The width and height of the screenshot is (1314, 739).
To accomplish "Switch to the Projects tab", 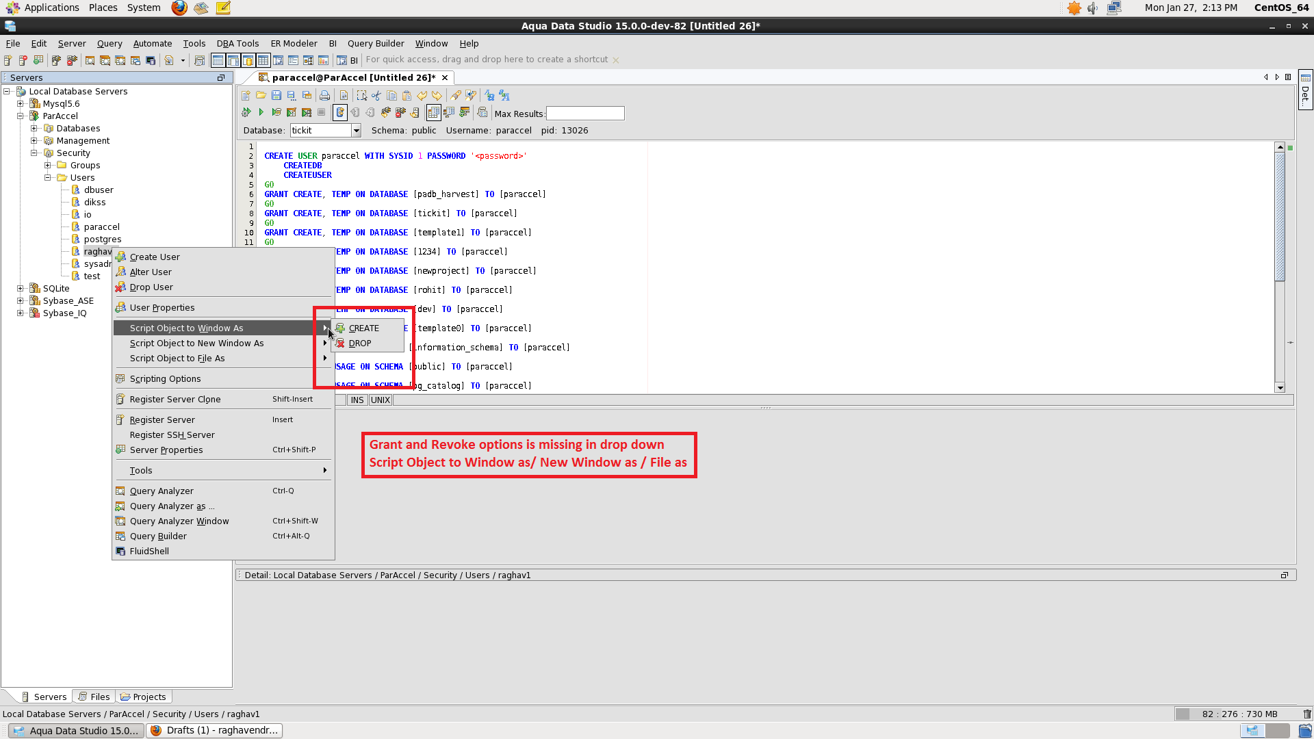I will pos(143,697).
